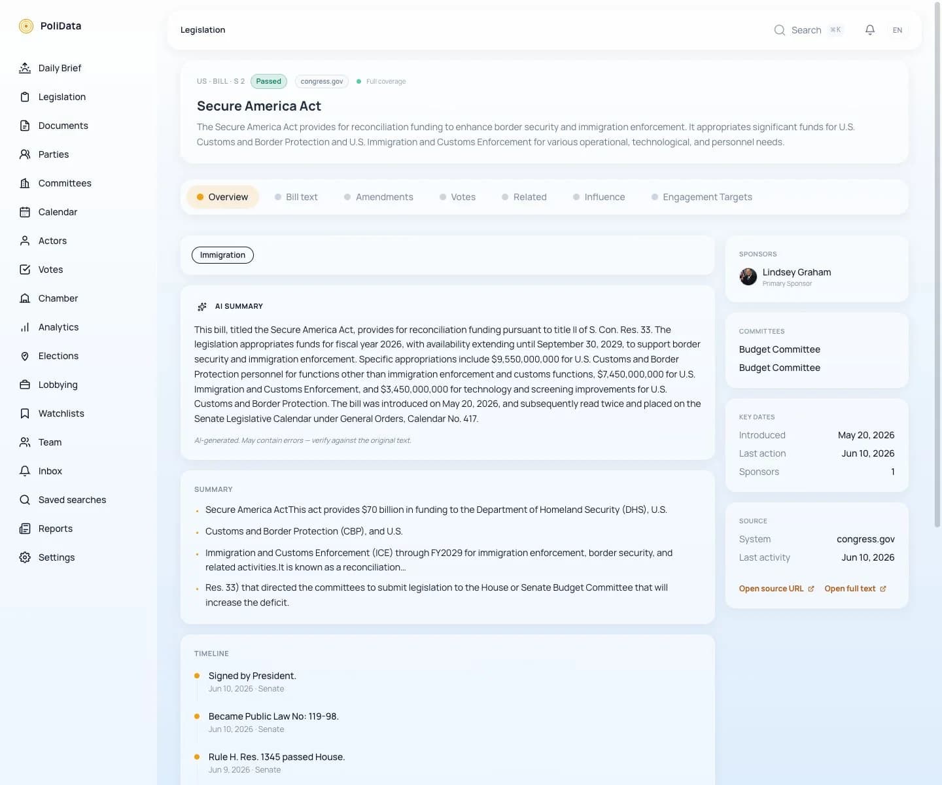Image resolution: width=942 pixels, height=785 pixels.
Task: Open source URL link
Action: click(776, 589)
